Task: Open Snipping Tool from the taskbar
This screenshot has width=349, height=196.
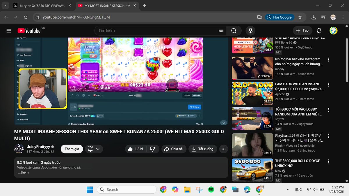Action: pos(199,190)
